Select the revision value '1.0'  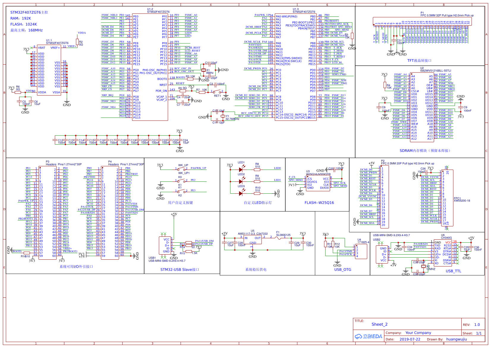477,325
